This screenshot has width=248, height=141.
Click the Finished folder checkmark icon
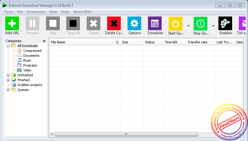pos(14,80)
